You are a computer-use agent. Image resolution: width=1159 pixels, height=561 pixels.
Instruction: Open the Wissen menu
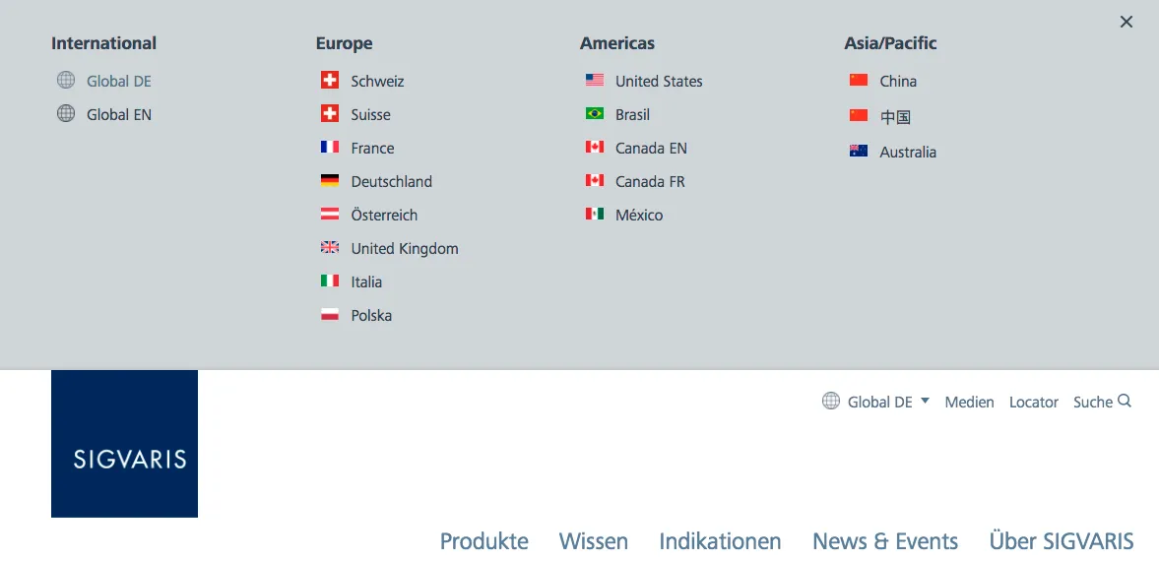[x=594, y=541]
